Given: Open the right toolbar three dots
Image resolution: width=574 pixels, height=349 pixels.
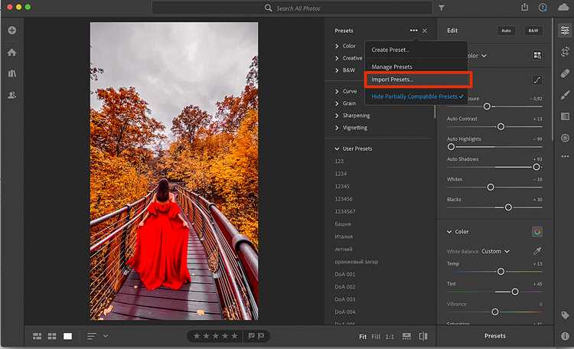Looking at the screenshot, I should [565, 156].
